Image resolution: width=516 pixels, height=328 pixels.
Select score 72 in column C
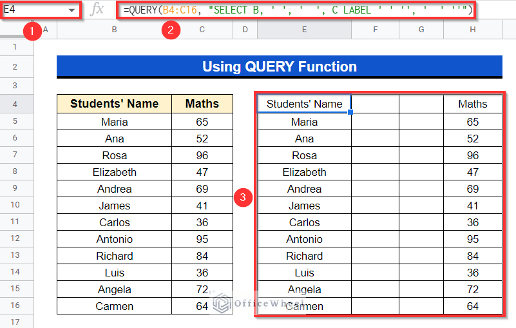point(202,290)
